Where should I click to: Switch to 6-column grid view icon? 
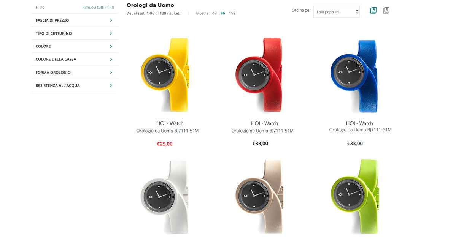tap(386, 11)
